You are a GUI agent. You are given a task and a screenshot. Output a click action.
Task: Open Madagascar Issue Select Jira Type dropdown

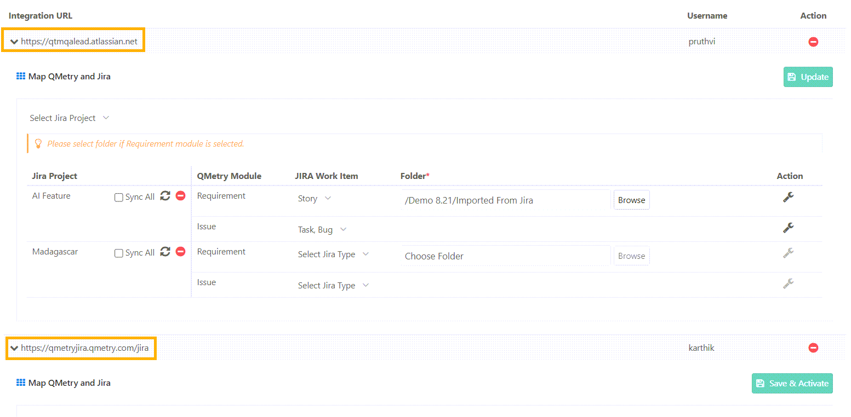pyautogui.click(x=333, y=286)
